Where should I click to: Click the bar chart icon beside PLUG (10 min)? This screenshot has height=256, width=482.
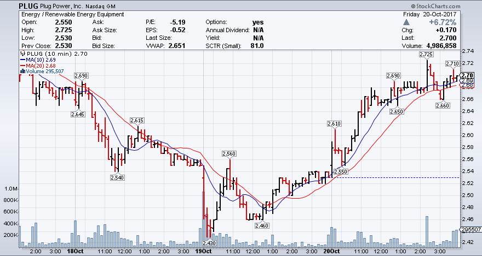(x=22, y=54)
